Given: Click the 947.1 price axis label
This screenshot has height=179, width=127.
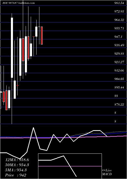Looking at the screenshot, I should tap(118, 37).
